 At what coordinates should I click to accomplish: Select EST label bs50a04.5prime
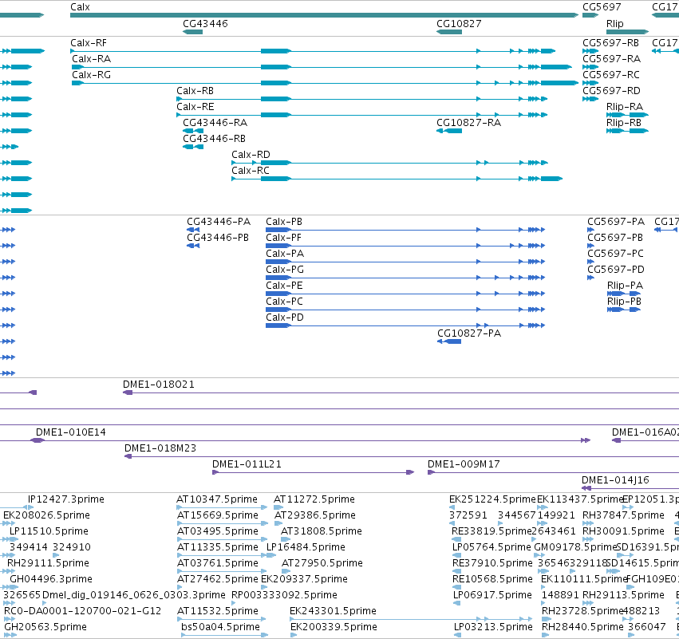tap(220, 627)
